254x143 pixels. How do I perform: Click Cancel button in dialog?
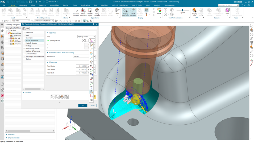point(92,105)
